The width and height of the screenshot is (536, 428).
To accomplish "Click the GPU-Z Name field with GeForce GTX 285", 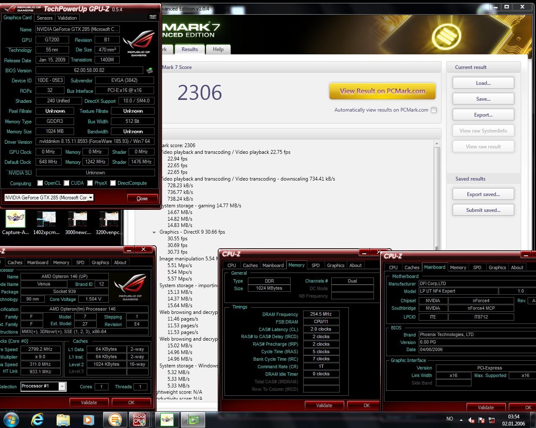I will [x=78, y=29].
